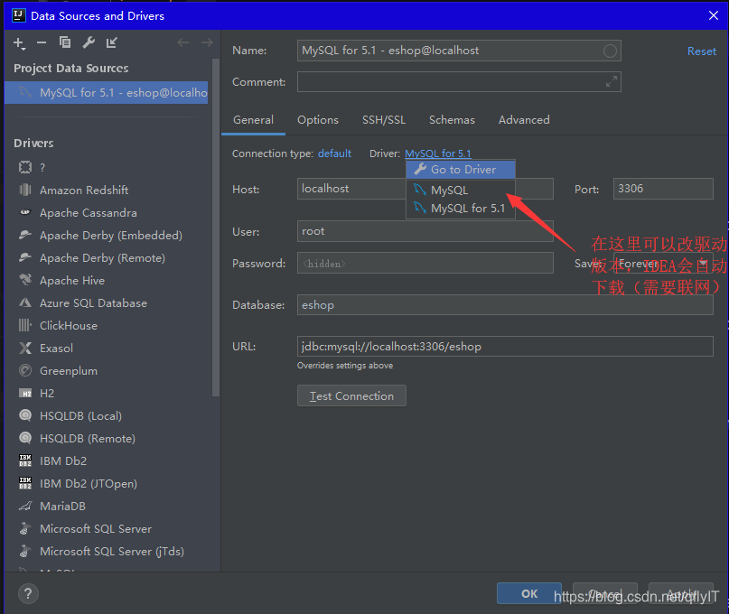Click the IBM Db2 icon
The image size is (729, 614).
[25, 460]
